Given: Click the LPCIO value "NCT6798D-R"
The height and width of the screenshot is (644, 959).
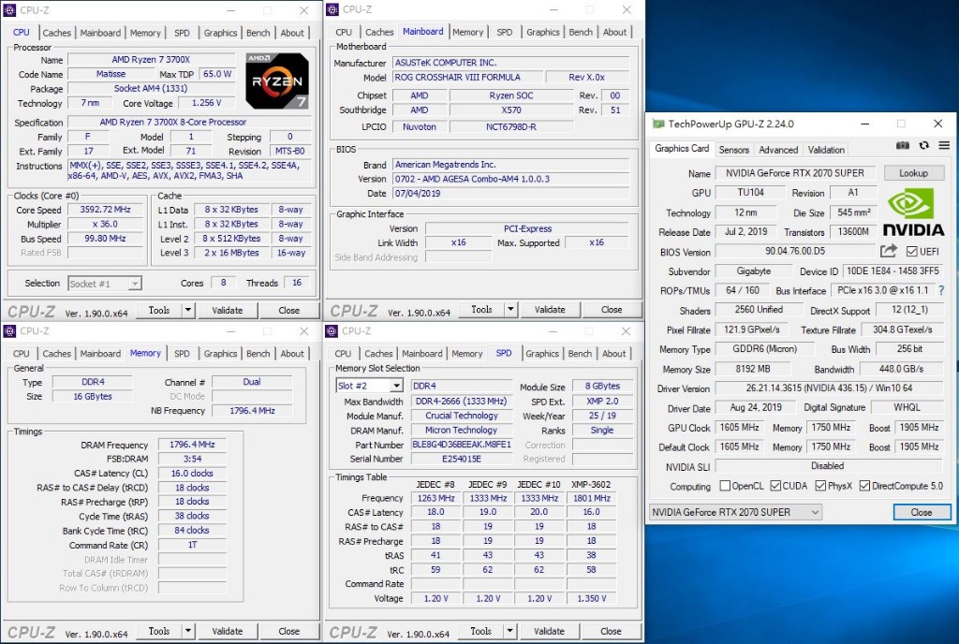Looking at the screenshot, I should (511, 127).
